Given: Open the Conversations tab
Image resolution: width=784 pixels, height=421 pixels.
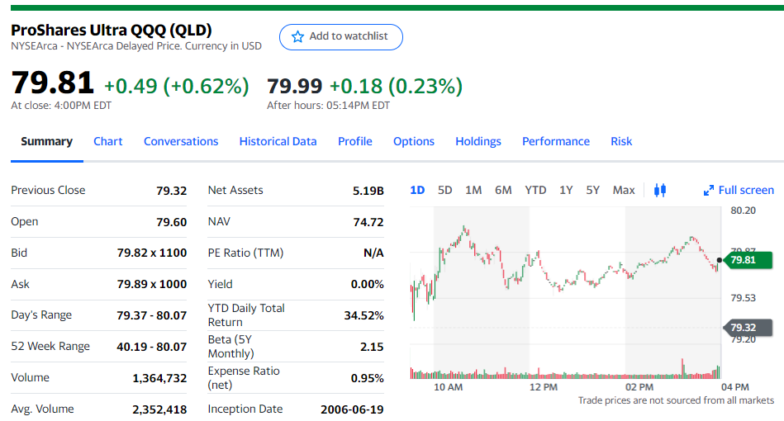Looking at the screenshot, I should (x=181, y=141).
